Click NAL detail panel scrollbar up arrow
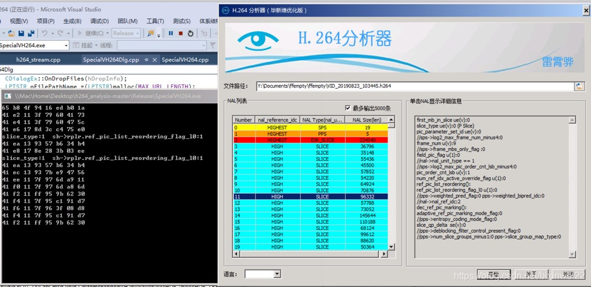The image size is (591, 287). click(x=572, y=120)
